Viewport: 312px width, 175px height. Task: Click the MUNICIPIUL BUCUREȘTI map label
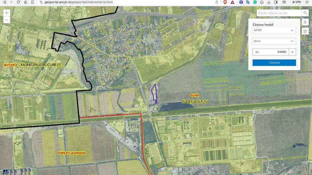[41, 65]
